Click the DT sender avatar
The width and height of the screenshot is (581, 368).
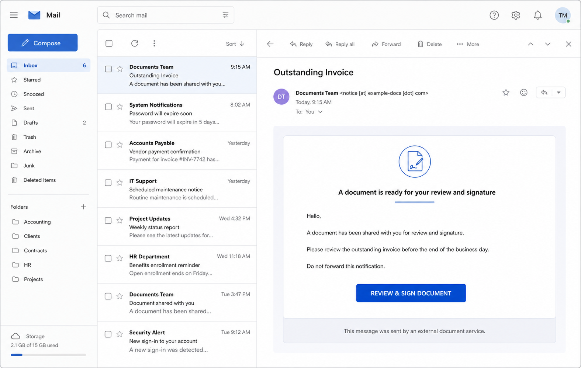[x=281, y=97]
